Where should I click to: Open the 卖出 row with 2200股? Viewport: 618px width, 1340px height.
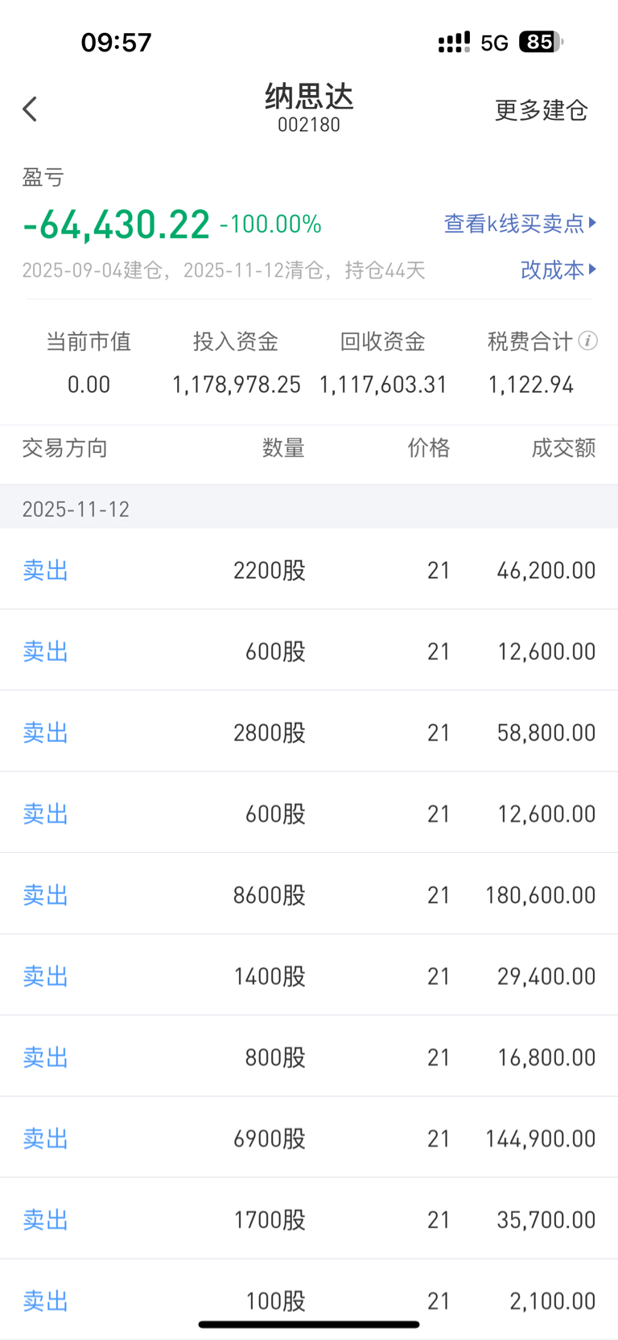pos(309,570)
